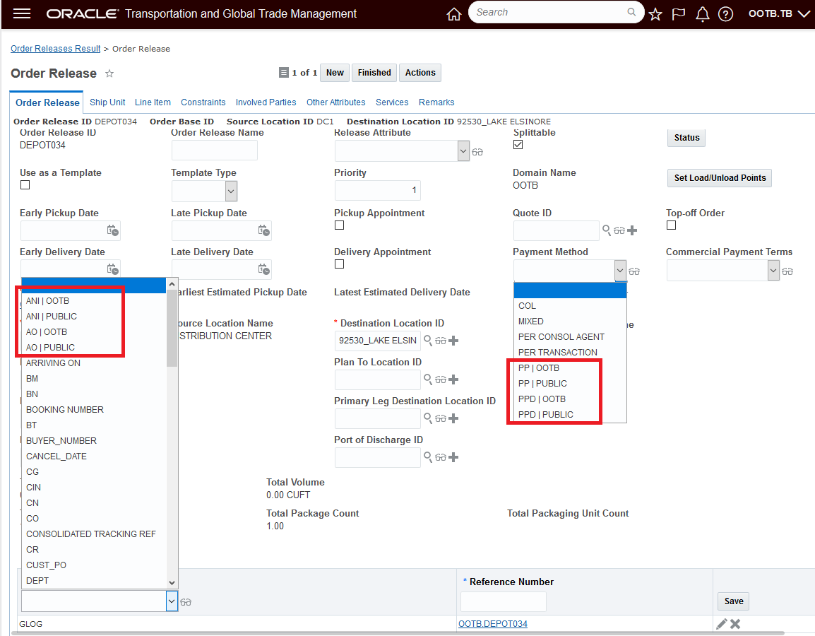
Task: Select ANI | OOTB qualifier option
Action: (x=93, y=300)
